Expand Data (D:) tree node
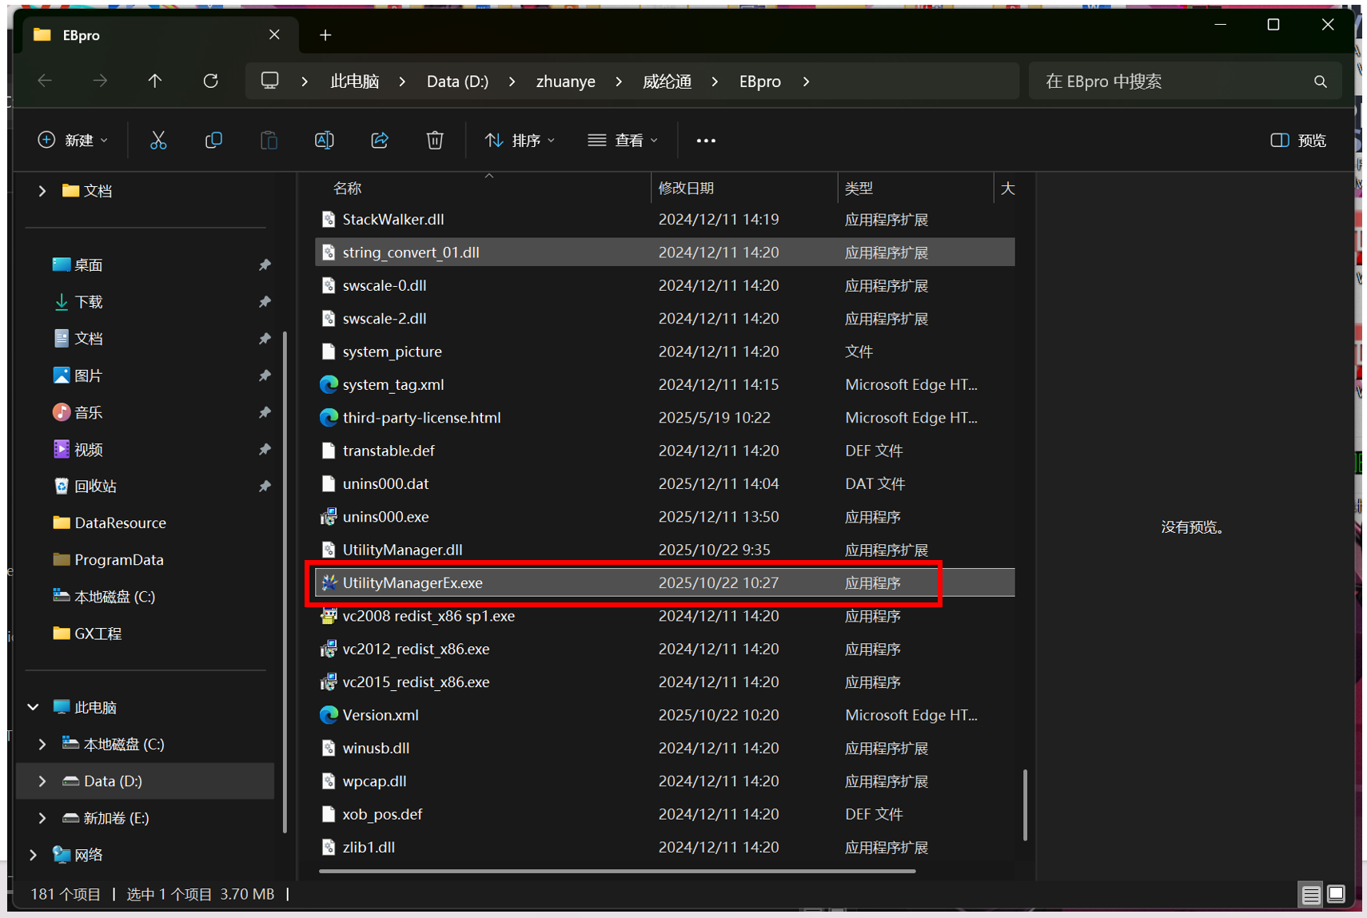This screenshot has height=918, width=1367. [42, 781]
